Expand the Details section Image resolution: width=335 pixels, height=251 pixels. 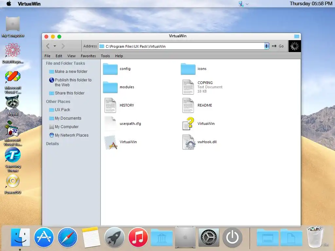52,144
